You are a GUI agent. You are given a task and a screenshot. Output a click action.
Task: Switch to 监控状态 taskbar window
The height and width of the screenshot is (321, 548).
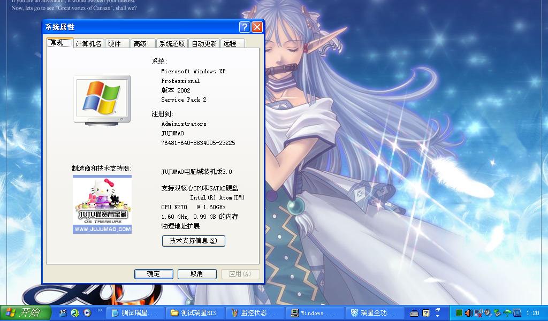pyautogui.click(x=254, y=313)
